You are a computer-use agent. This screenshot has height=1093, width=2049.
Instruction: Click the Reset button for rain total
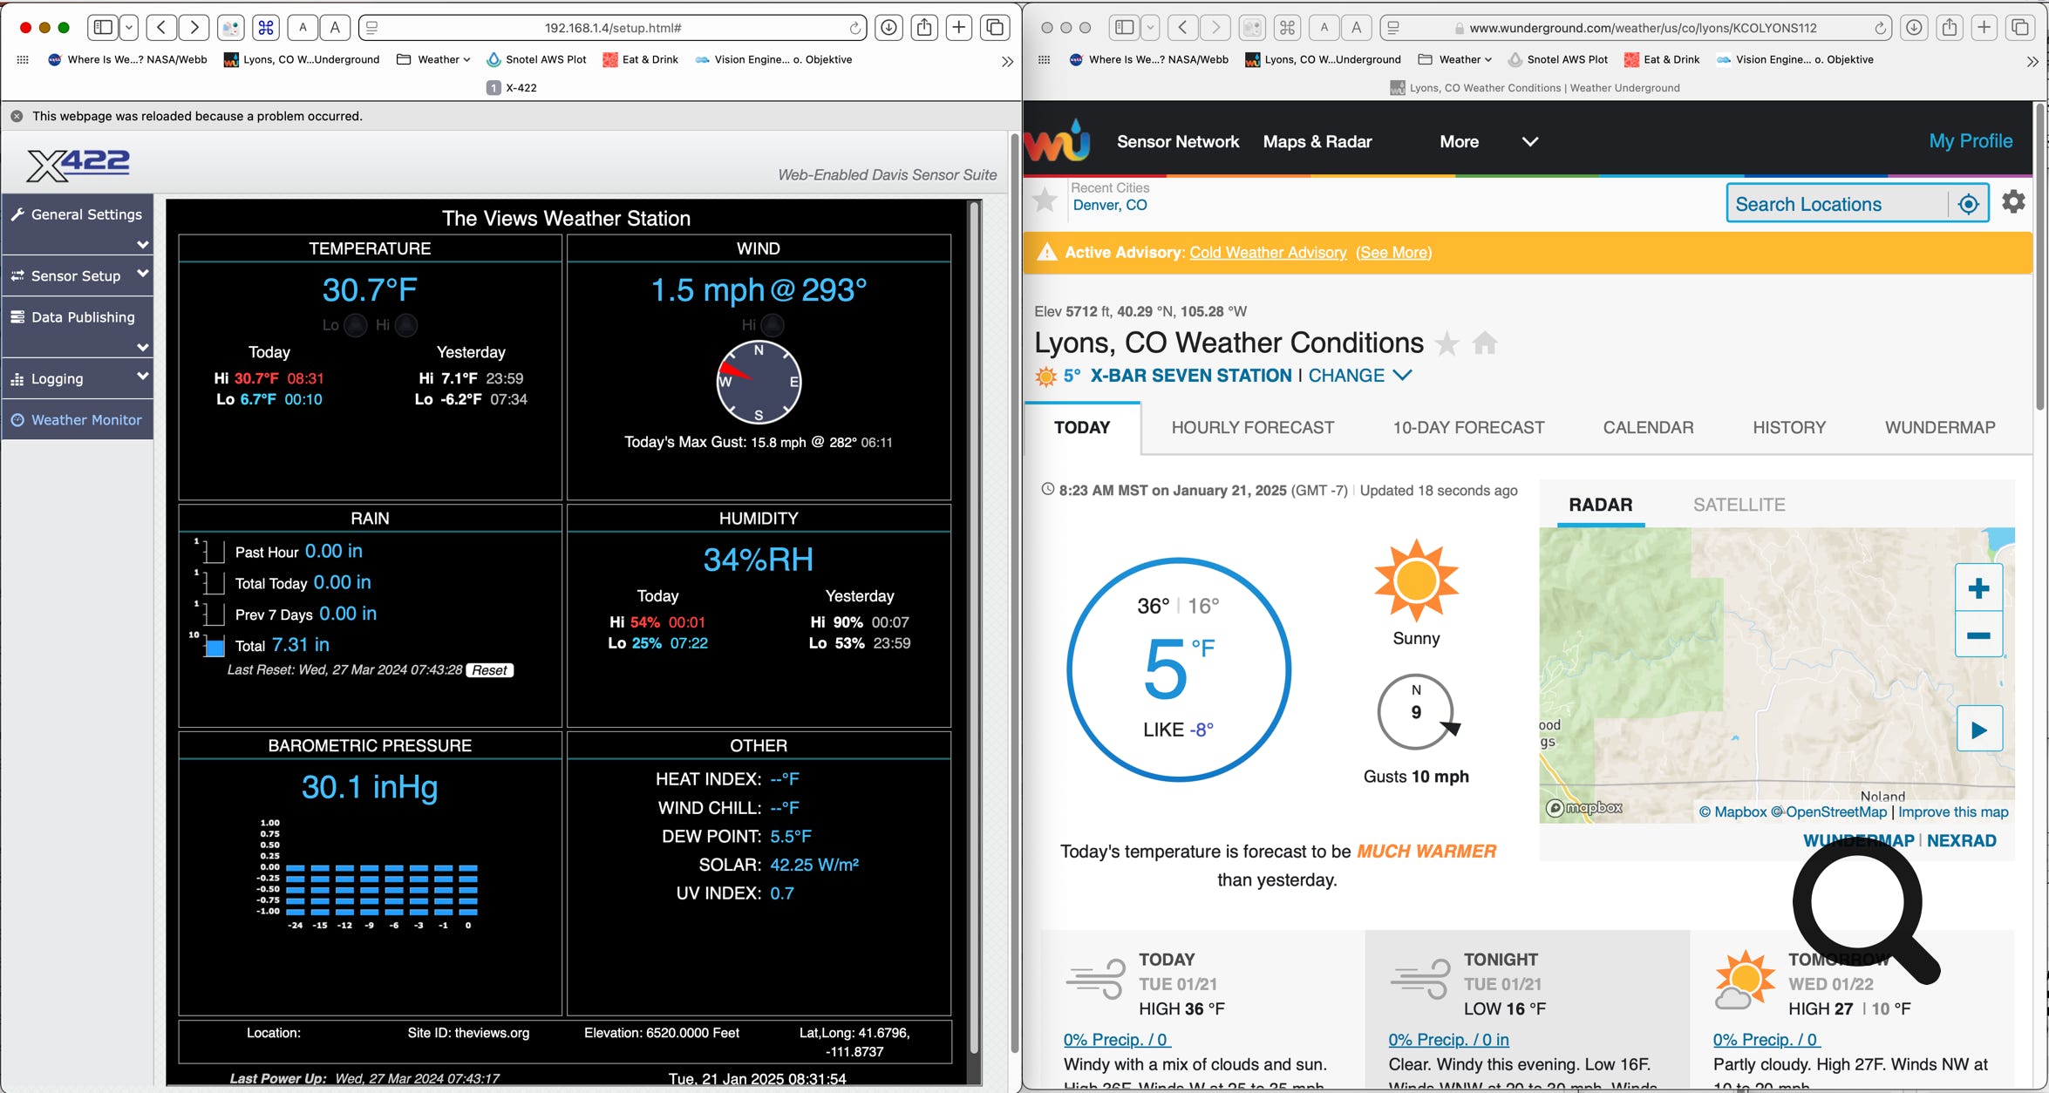(490, 670)
